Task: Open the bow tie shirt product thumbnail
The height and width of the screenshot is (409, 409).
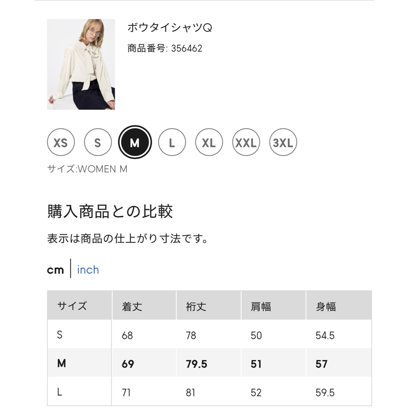Action: pyautogui.click(x=81, y=64)
